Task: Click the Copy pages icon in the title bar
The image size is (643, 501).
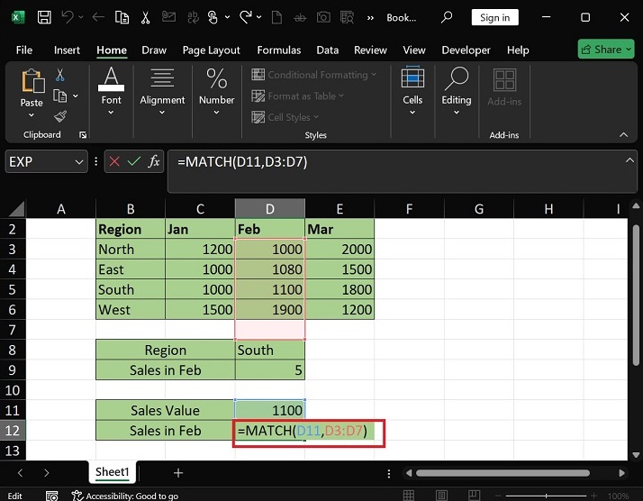Action: pyautogui.click(x=122, y=17)
